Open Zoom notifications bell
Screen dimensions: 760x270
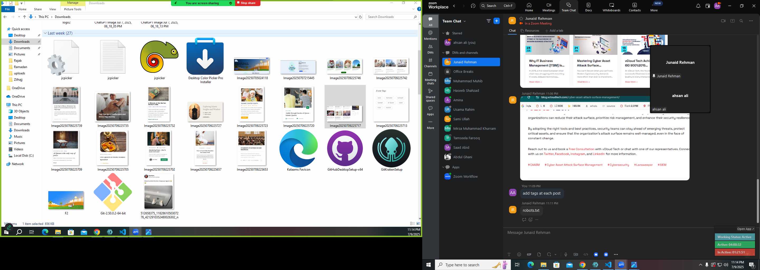[x=698, y=6]
